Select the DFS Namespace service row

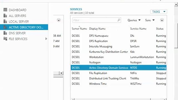click(118, 36)
